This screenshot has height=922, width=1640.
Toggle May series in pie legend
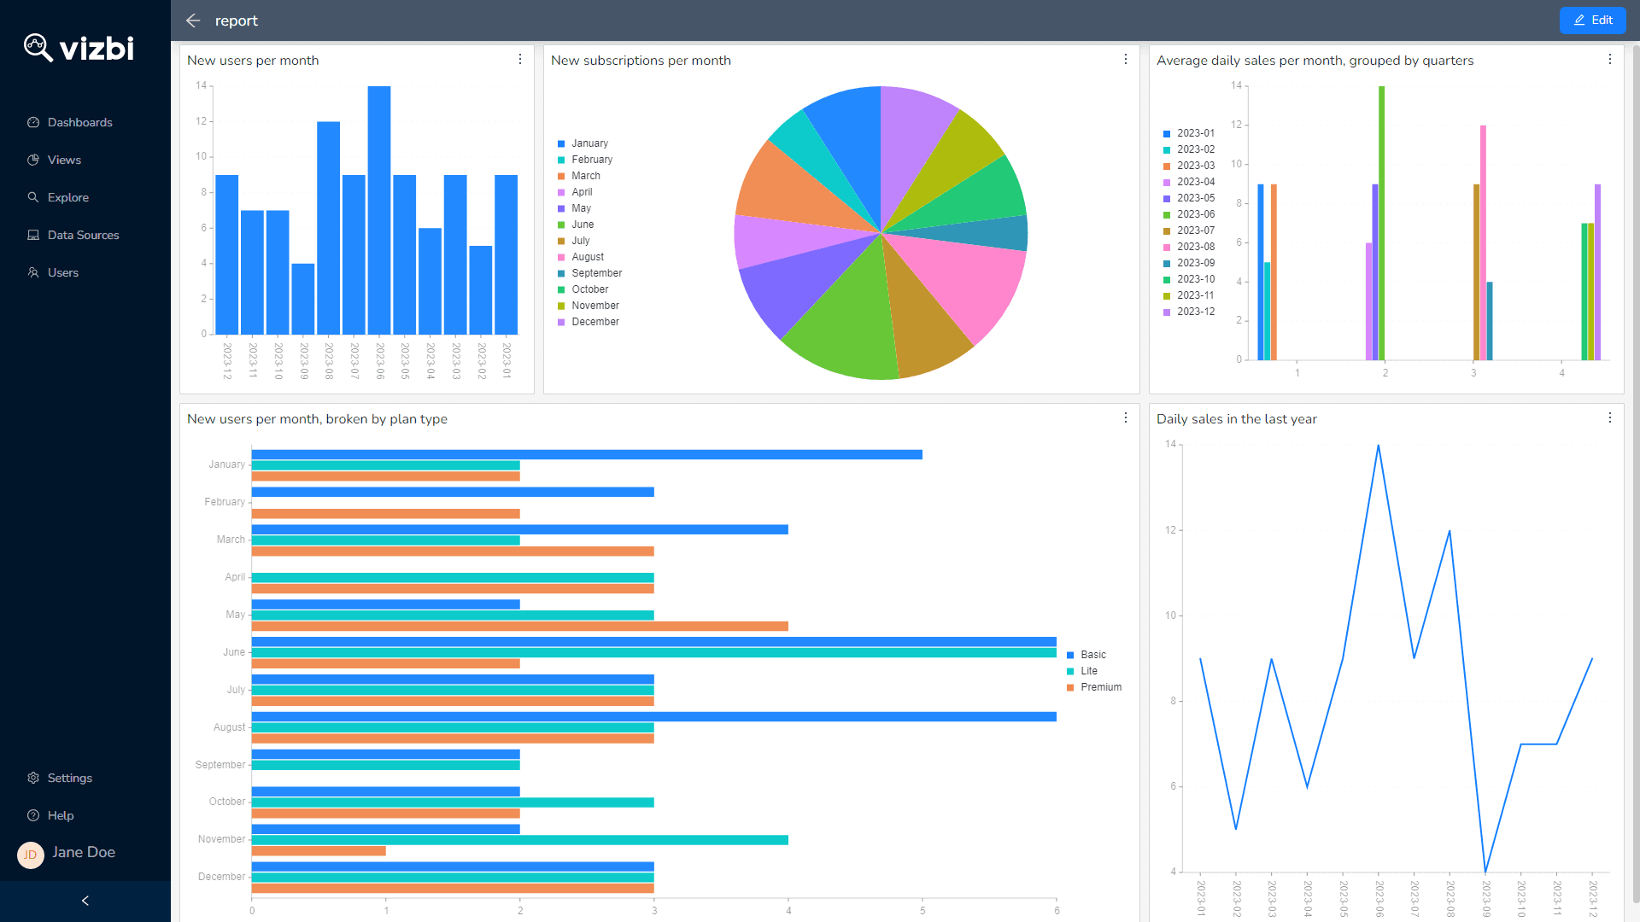point(575,208)
